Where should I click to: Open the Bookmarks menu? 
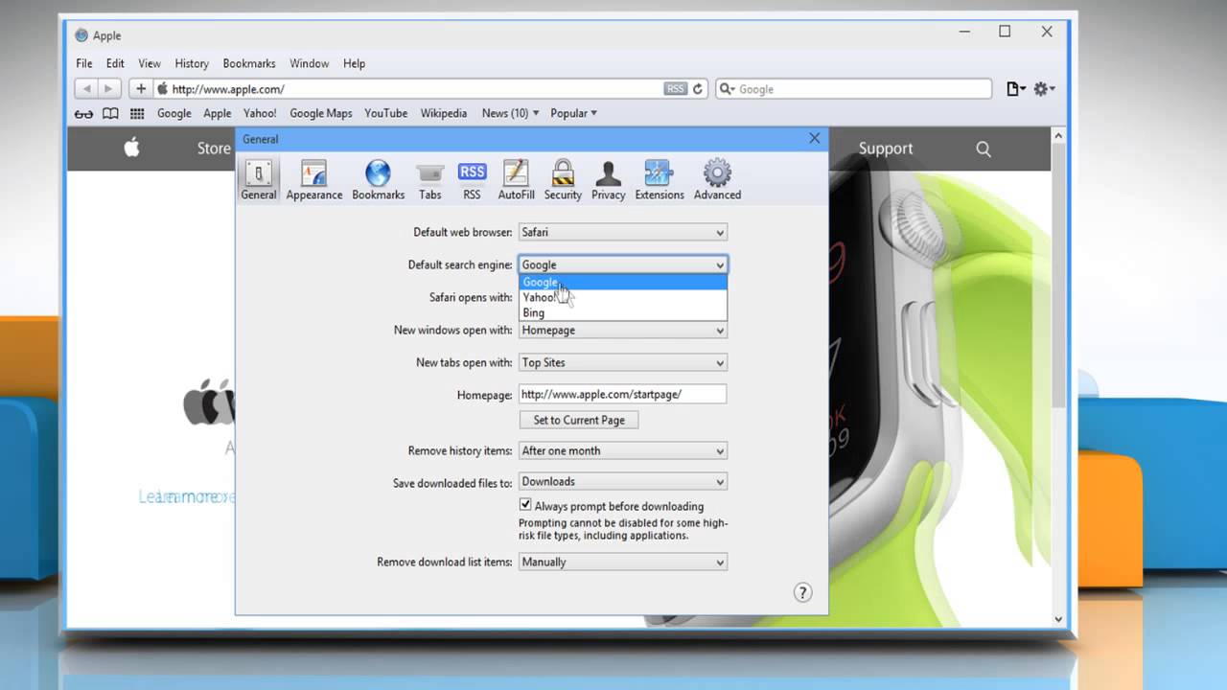249,63
